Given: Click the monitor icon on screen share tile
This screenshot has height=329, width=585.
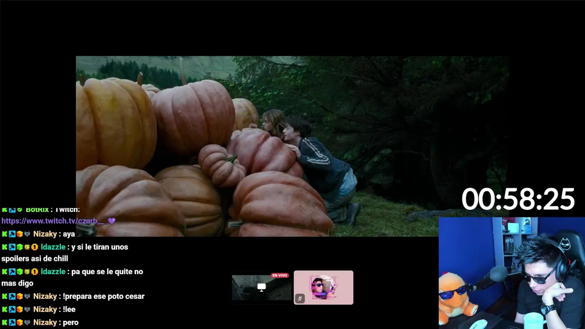Looking at the screenshot, I should tap(261, 287).
